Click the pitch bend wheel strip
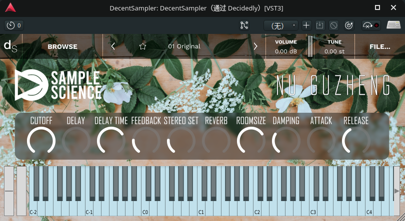 (9, 191)
